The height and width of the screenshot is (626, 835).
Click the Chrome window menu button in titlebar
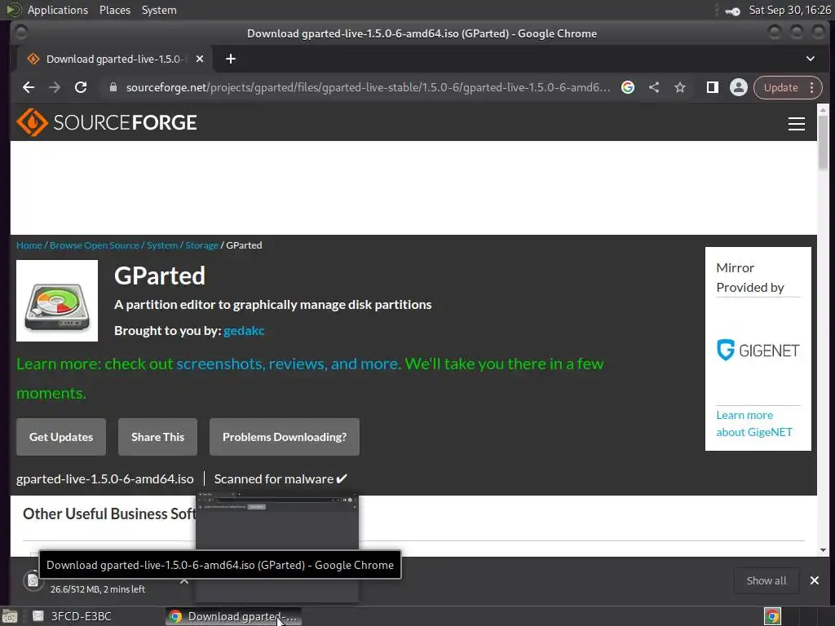pyautogui.click(x=20, y=33)
